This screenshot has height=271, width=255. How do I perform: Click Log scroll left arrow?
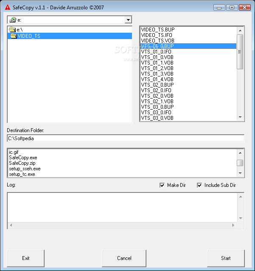pyautogui.click(x=11, y=225)
